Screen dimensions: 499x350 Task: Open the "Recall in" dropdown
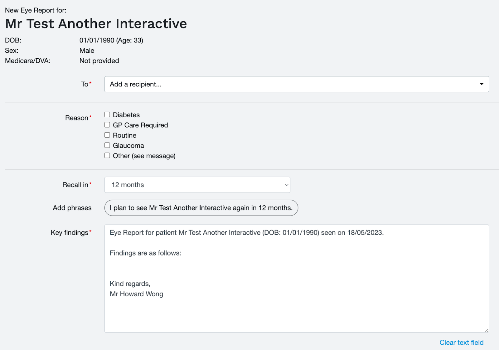coord(197,185)
